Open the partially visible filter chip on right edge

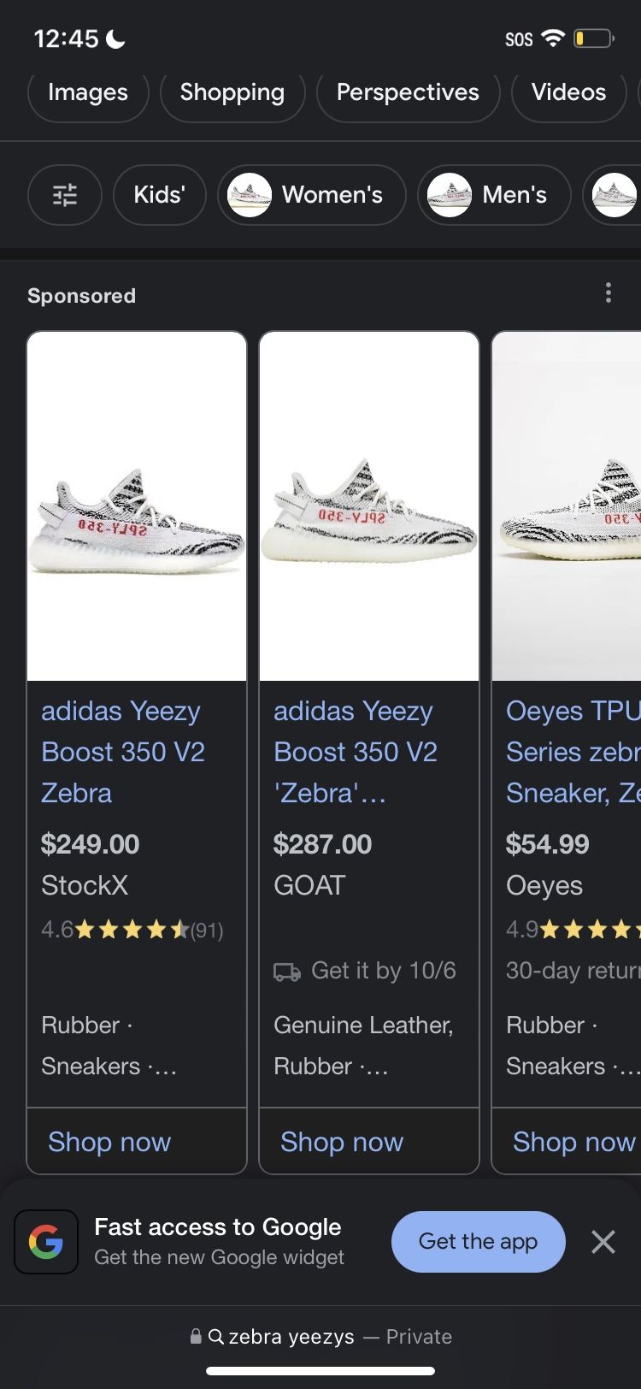(614, 195)
